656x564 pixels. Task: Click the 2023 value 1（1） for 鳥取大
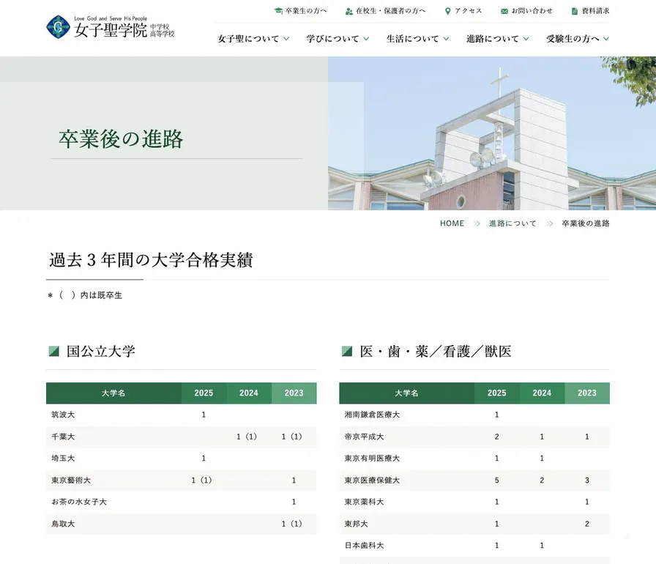click(292, 524)
